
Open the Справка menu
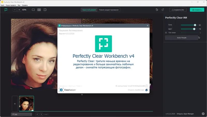(x=25, y=5)
